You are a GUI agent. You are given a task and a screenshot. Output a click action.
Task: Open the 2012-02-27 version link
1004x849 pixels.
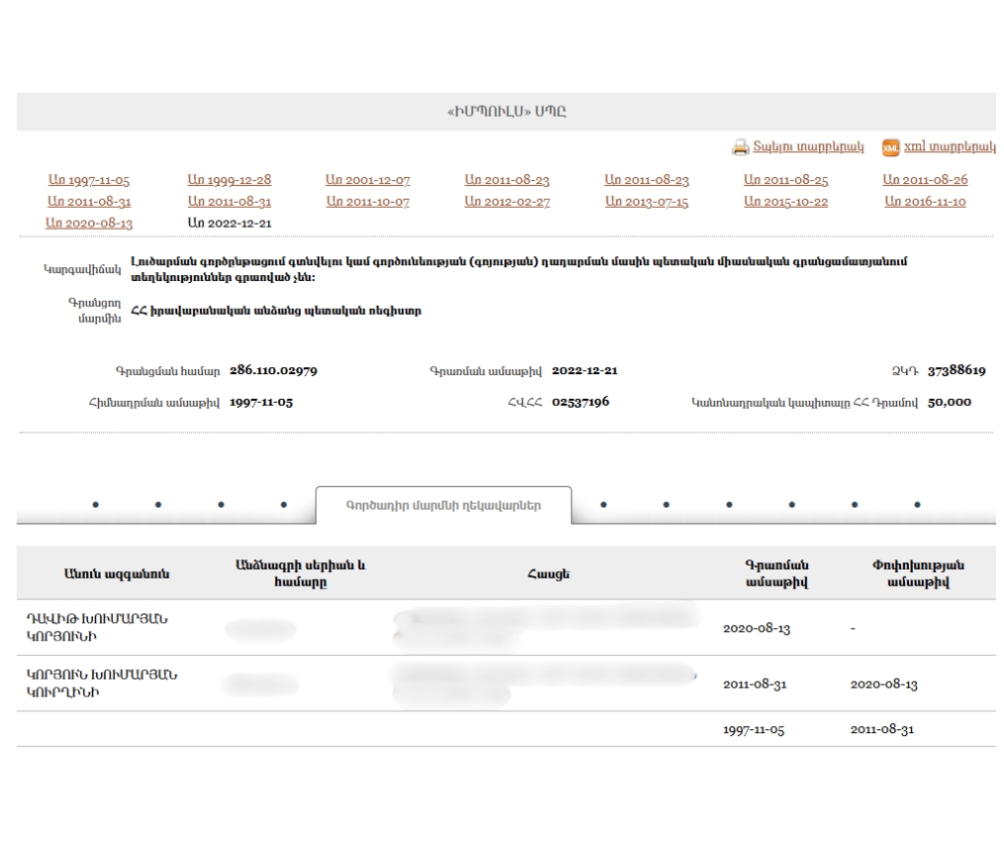point(506,202)
